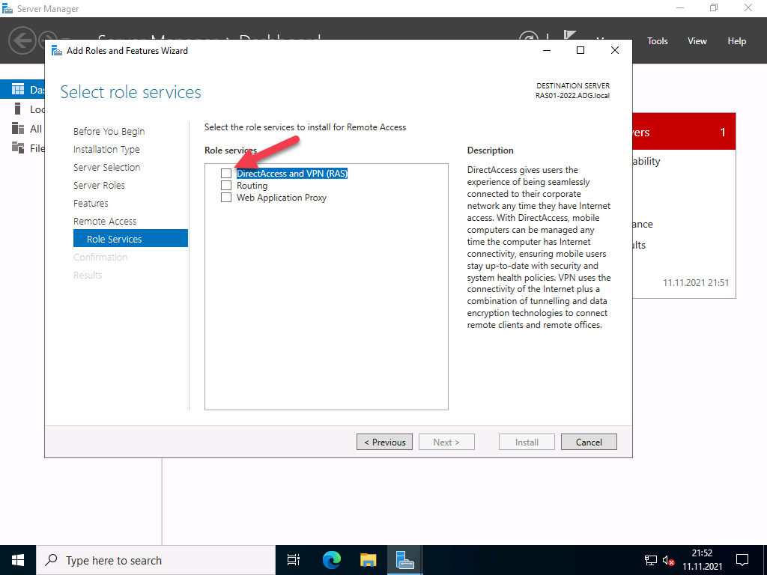Click Server Manager back navigation arrow
The width and height of the screenshot is (767, 575).
click(x=22, y=40)
